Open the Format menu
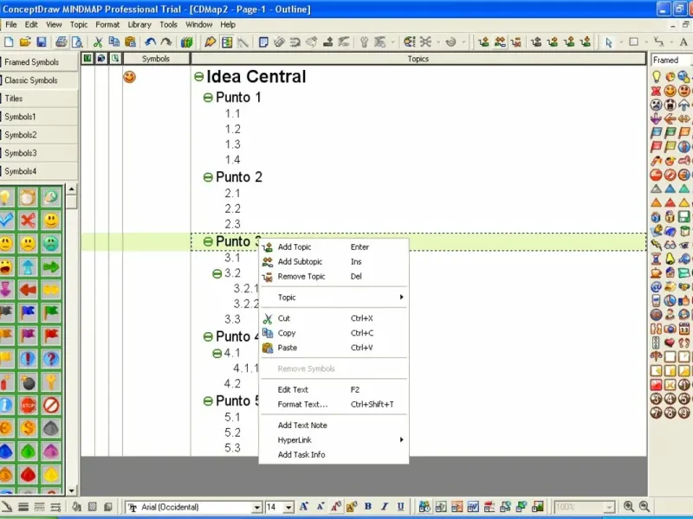693x519 pixels. coord(107,25)
